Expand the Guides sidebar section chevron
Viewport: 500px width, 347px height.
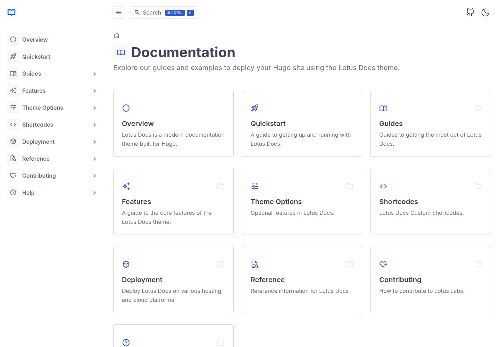tap(95, 74)
